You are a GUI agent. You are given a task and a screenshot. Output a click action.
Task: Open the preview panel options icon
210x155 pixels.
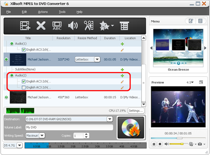coord(201,82)
